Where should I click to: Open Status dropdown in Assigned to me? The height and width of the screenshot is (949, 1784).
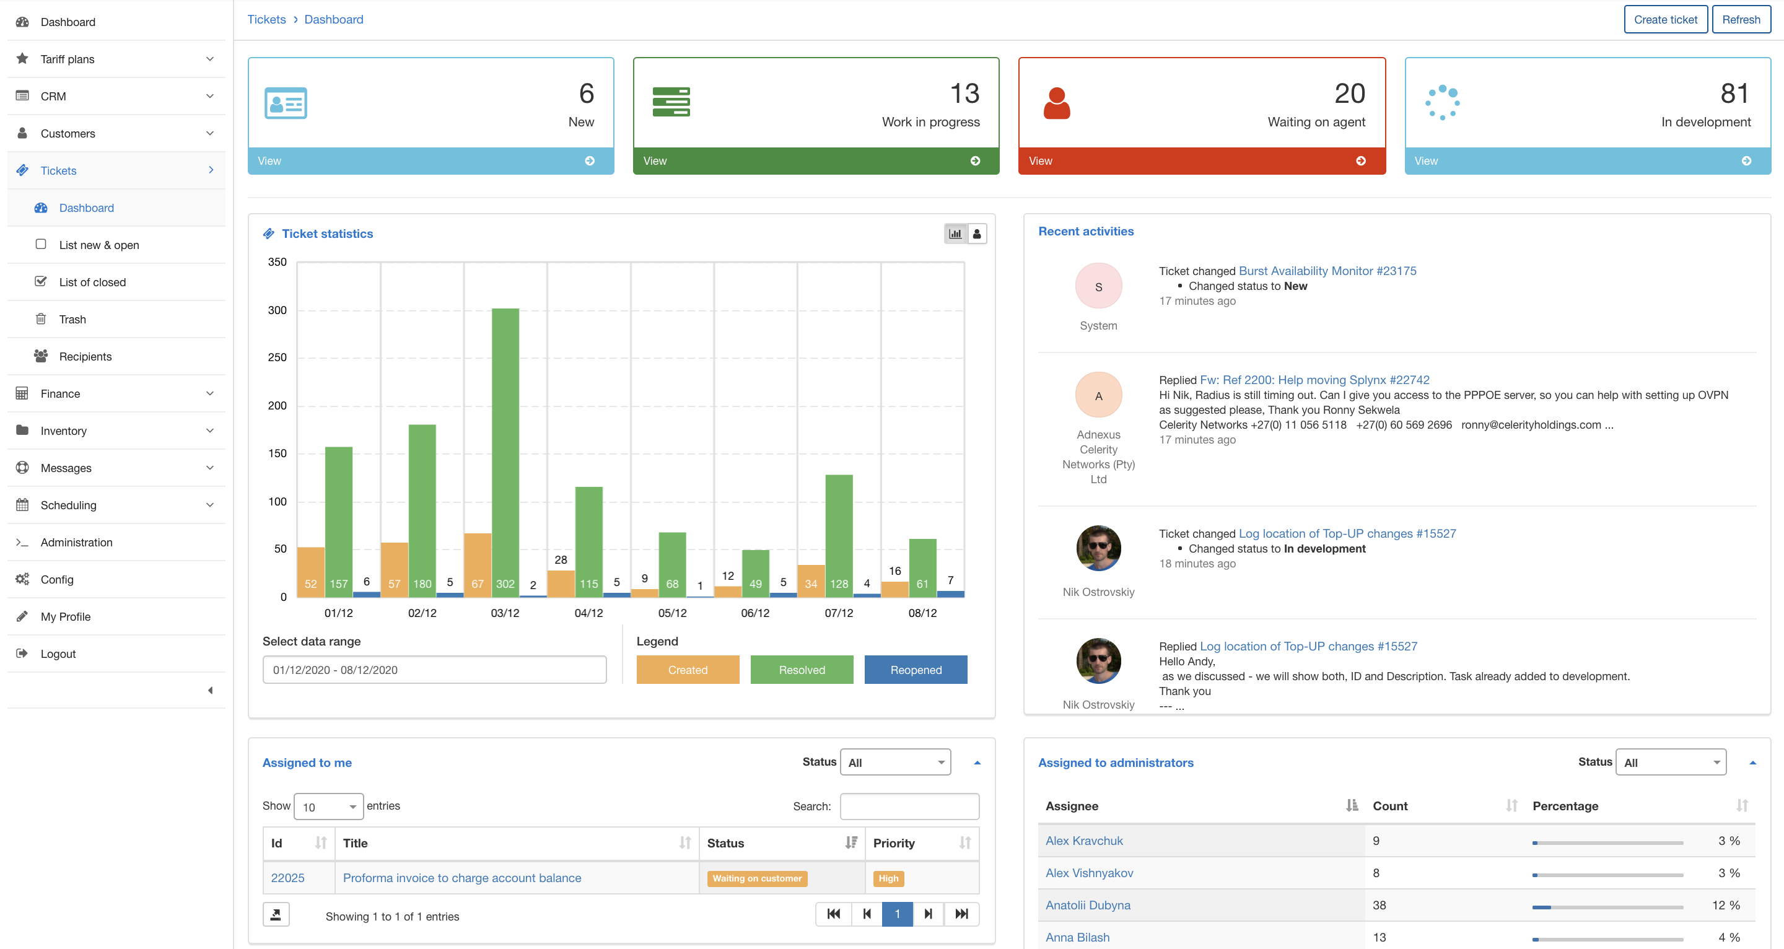coord(894,762)
